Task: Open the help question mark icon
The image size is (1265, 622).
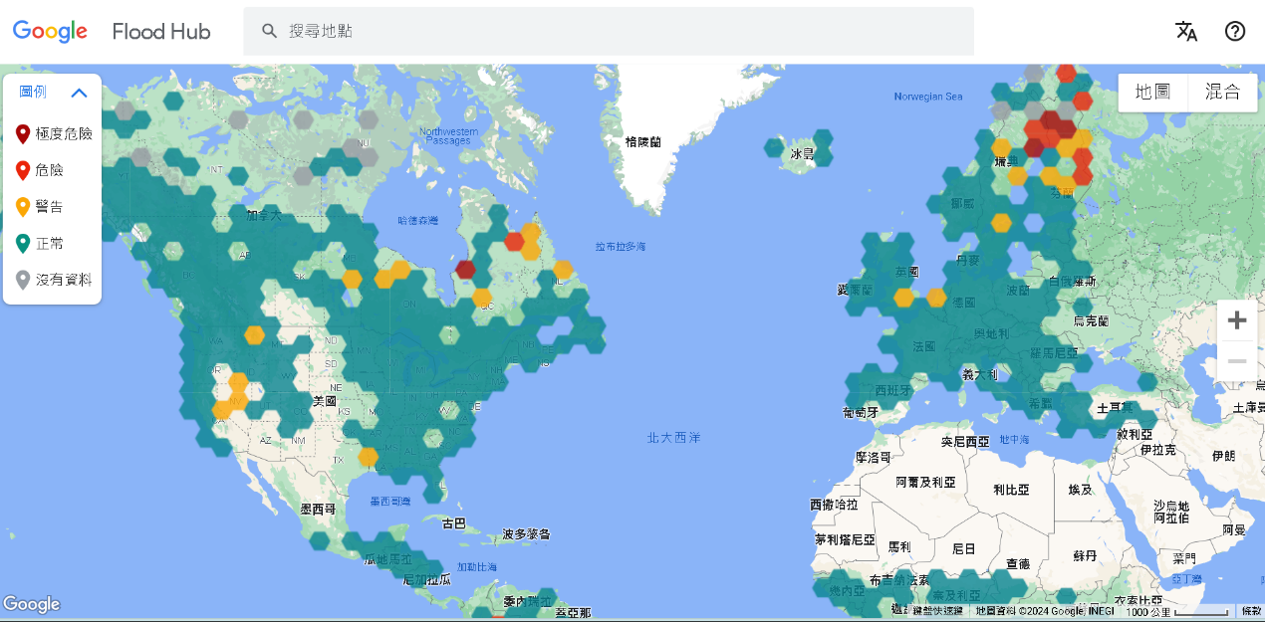Action: pyautogui.click(x=1235, y=31)
